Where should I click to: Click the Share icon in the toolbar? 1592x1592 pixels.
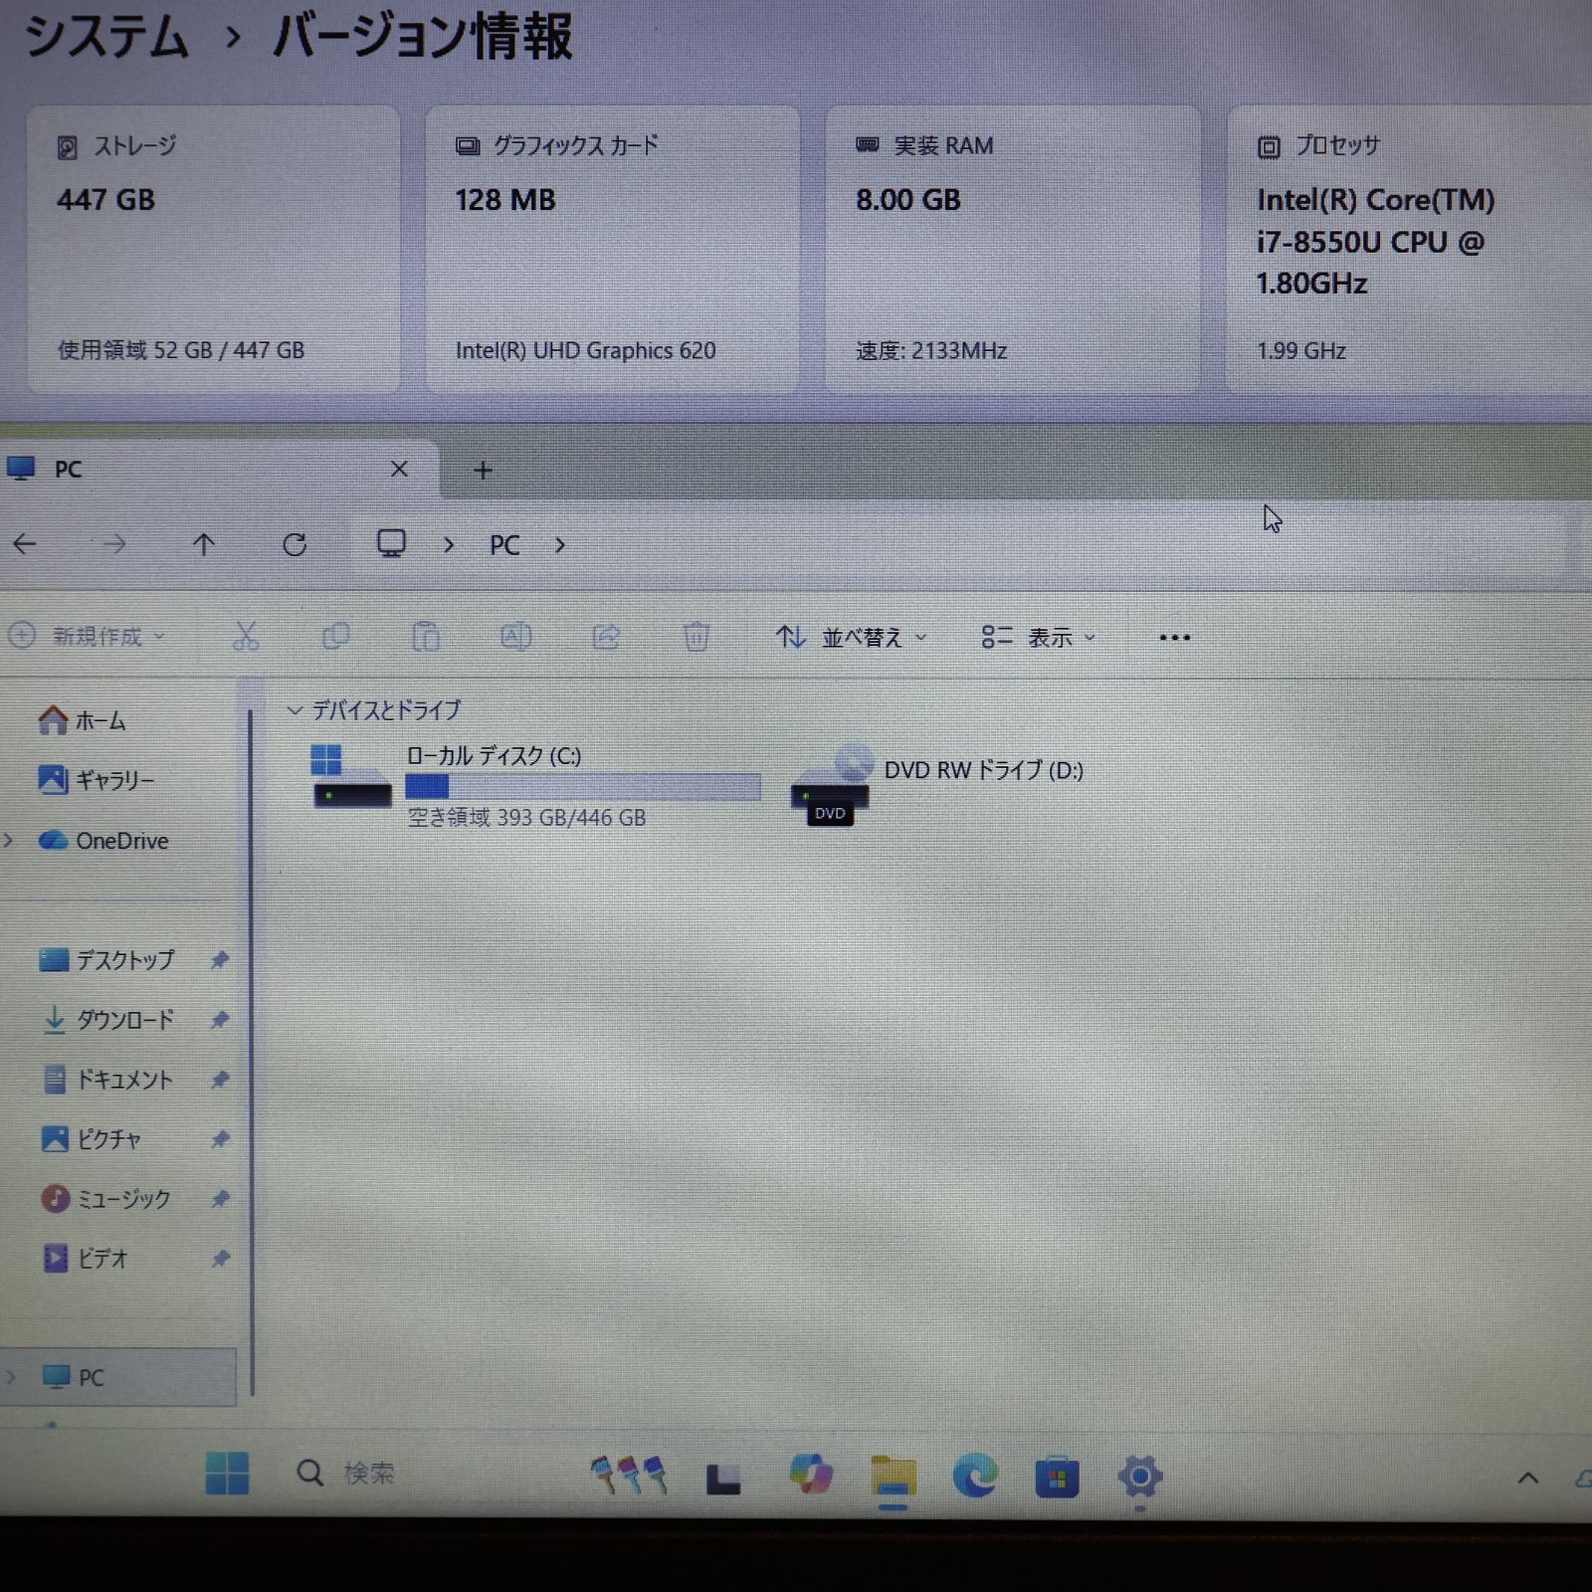(x=607, y=636)
